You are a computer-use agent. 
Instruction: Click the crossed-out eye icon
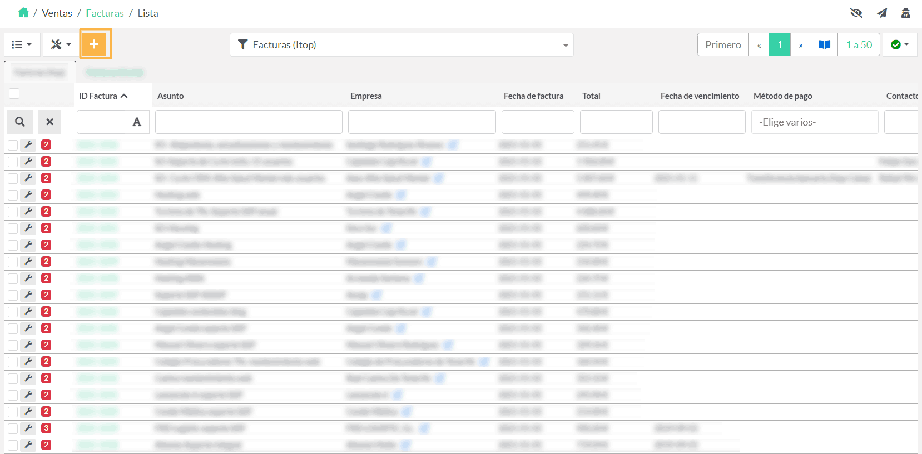856,13
